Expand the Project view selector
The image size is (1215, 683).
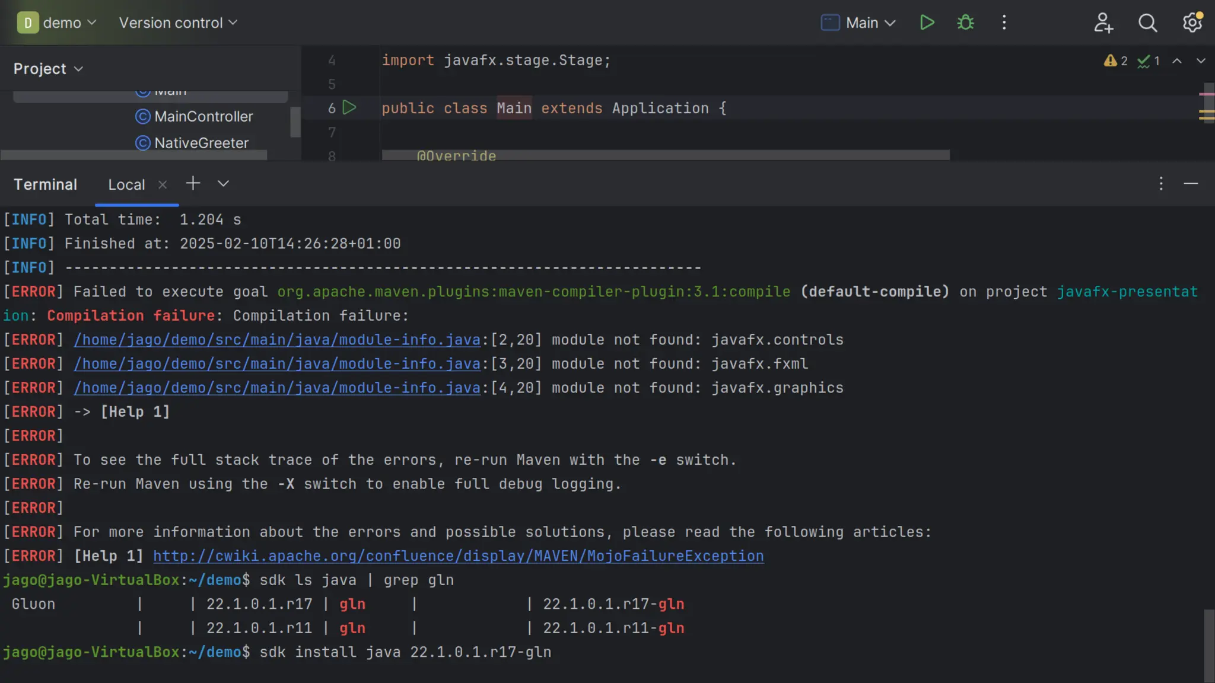coord(48,69)
